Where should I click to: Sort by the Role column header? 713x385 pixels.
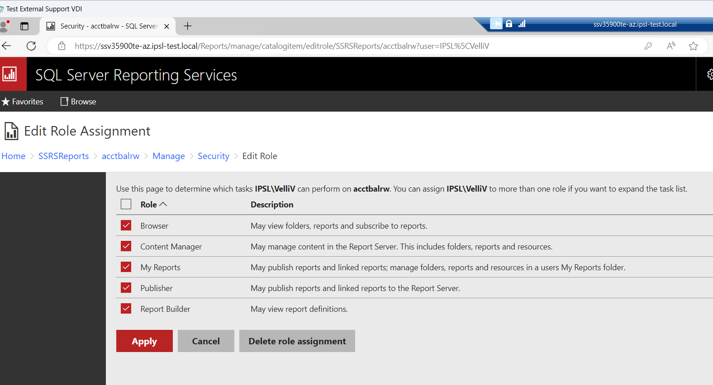(154, 204)
